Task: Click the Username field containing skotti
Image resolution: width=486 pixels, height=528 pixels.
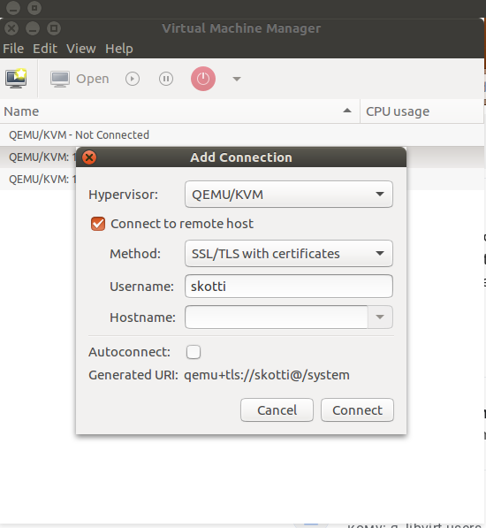Action: (289, 287)
